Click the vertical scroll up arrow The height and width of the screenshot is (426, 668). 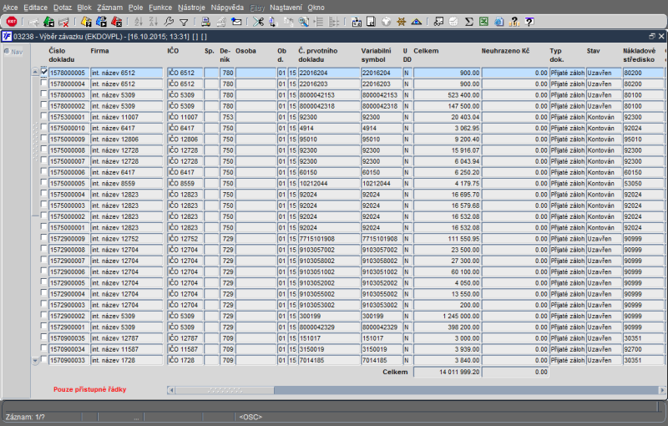tap(35, 73)
